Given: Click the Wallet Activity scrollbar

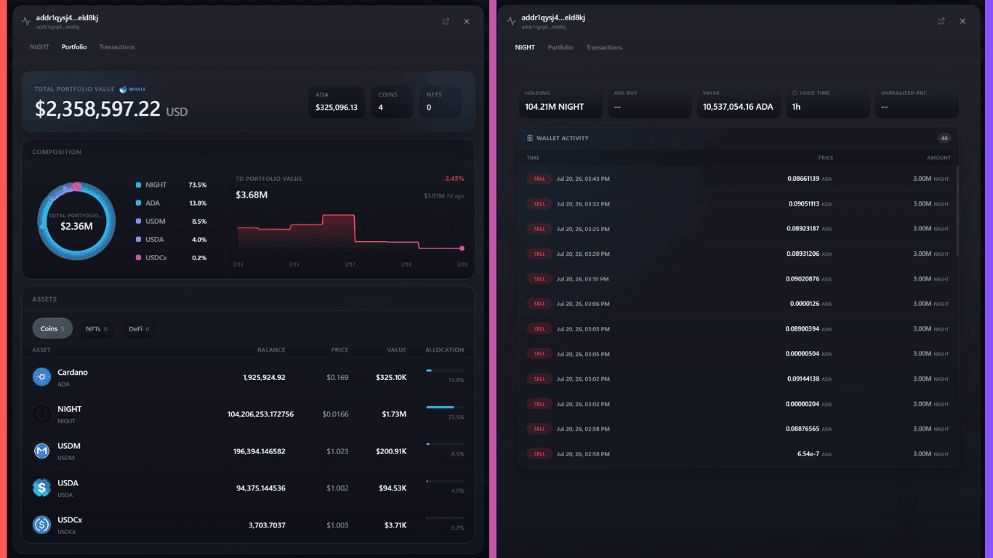Looking at the screenshot, I should pyautogui.click(x=957, y=211).
